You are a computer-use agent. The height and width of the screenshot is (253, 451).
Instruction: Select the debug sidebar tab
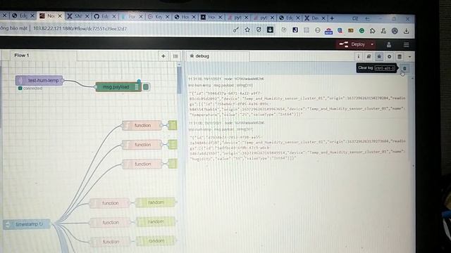pos(218,56)
